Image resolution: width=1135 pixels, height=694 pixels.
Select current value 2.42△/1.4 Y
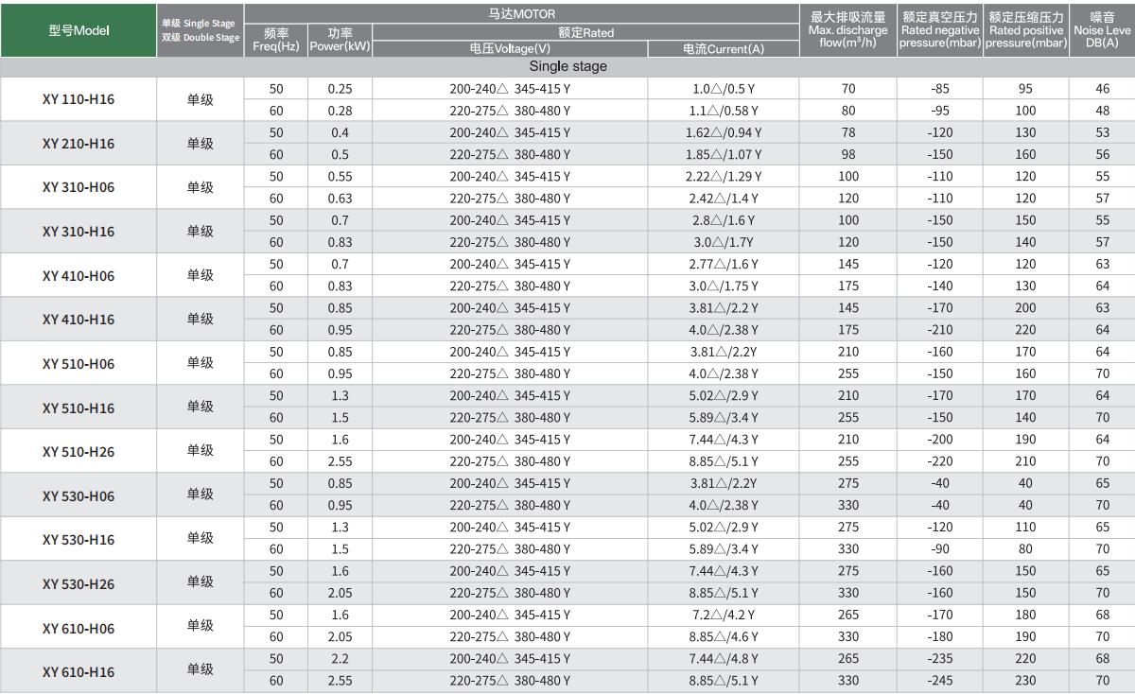click(724, 199)
